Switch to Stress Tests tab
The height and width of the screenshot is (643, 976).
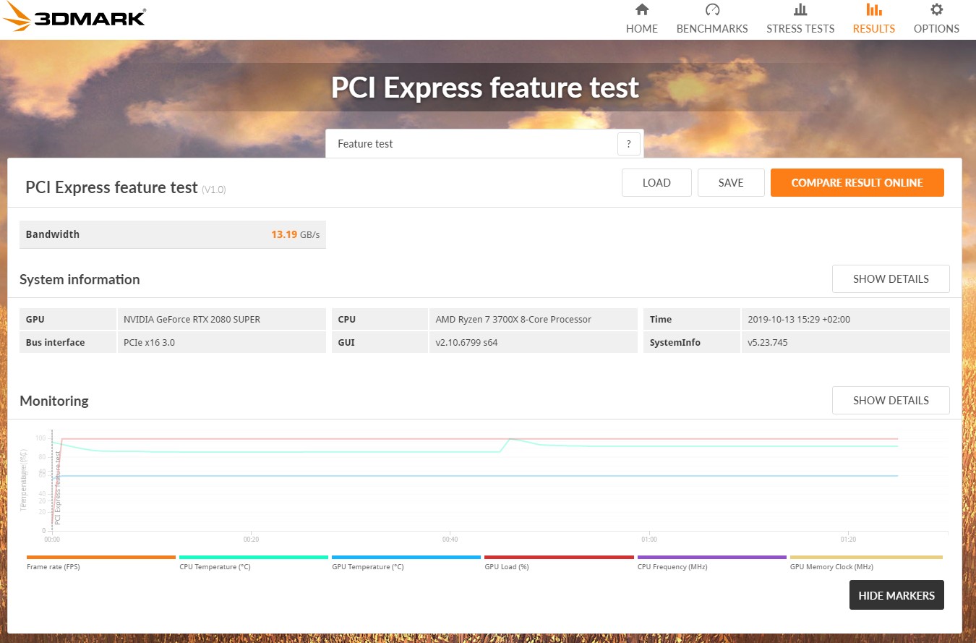(800, 19)
